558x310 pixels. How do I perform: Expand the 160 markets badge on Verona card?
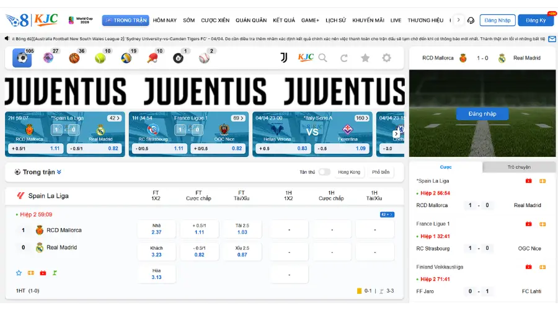pos(362,118)
